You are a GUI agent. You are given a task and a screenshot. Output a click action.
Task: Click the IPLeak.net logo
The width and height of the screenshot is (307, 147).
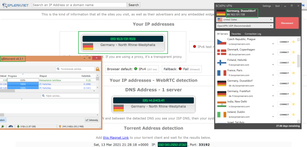pyautogui.click(x=15, y=5)
